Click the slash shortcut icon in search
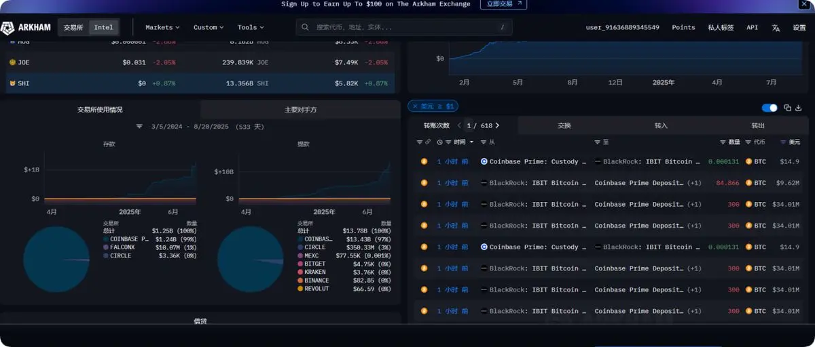This screenshot has width=815, height=347. point(503,28)
